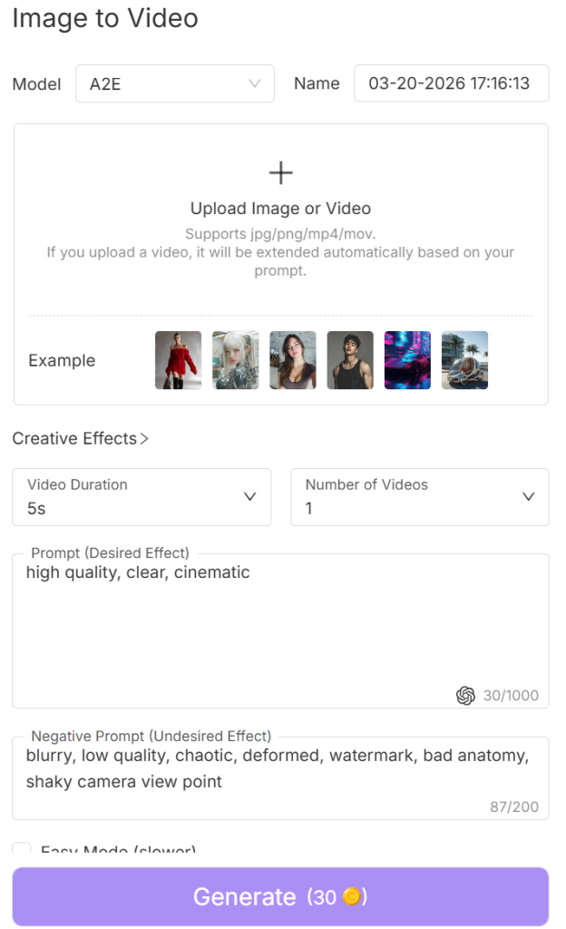Select the neon abstract example thumbnail
The height and width of the screenshot is (929, 566).
click(x=407, y=360)
